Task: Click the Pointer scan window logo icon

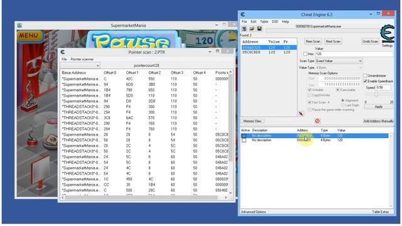Action: (63, 52)
